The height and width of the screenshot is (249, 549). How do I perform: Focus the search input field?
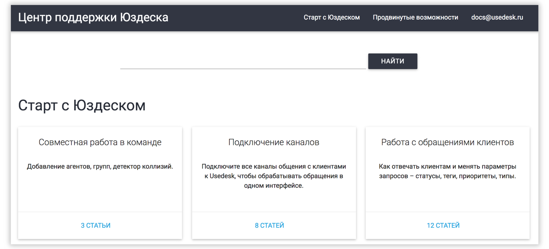coord(243,61)
